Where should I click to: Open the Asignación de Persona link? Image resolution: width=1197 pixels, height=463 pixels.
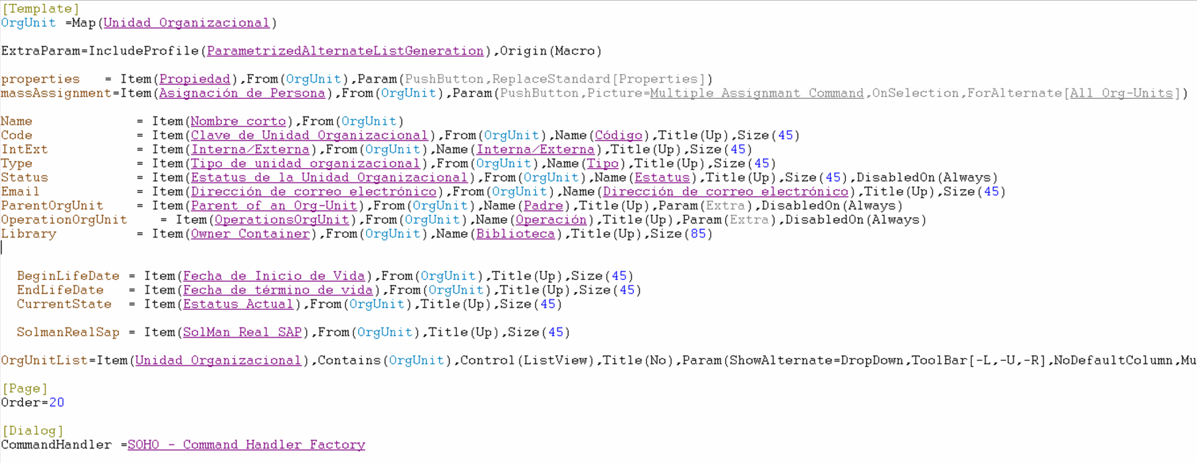(242, 93)
